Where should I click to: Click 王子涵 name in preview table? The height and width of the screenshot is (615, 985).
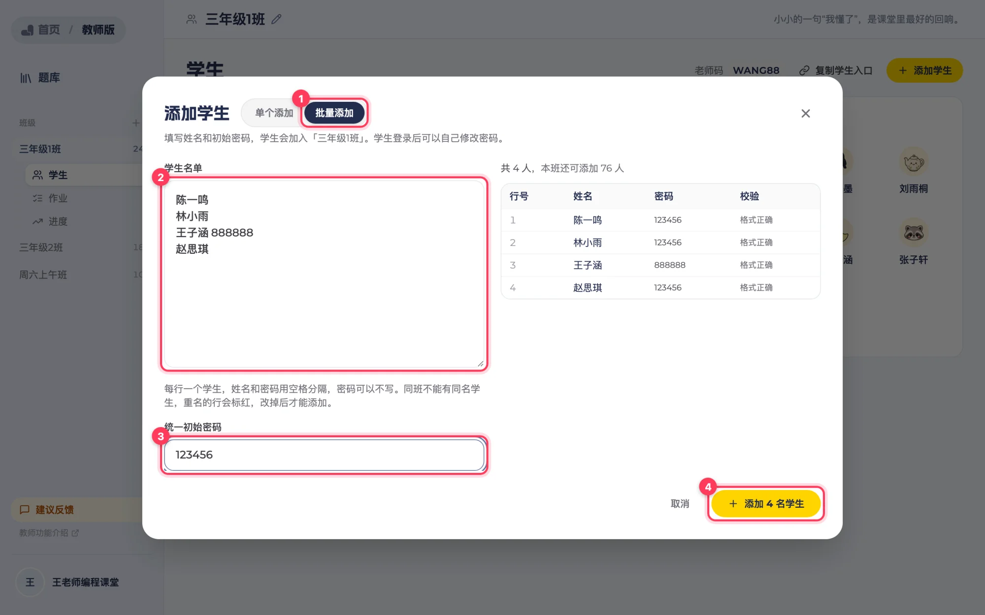point(588,265)
